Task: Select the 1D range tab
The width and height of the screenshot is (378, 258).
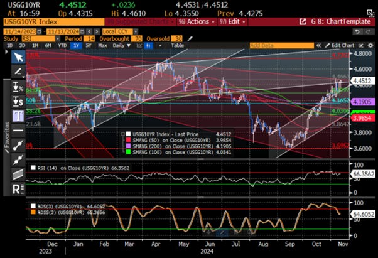Action: [9, 46]
